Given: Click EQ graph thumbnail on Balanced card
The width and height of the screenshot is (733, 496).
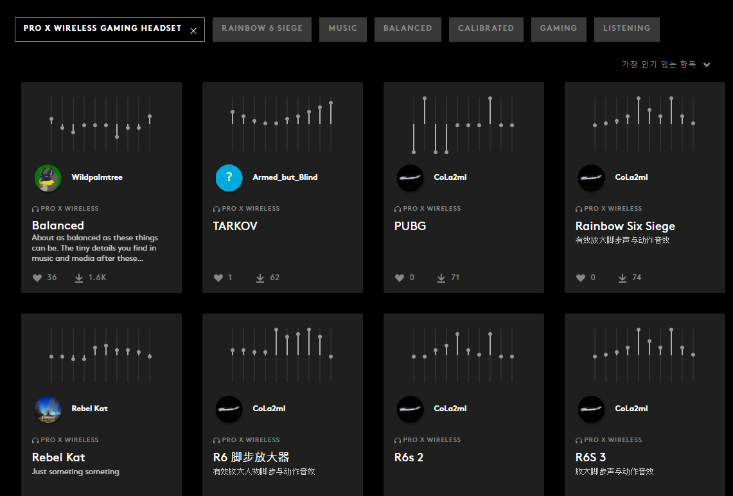Looking at the screenshot, I should (x=100, y=124).
